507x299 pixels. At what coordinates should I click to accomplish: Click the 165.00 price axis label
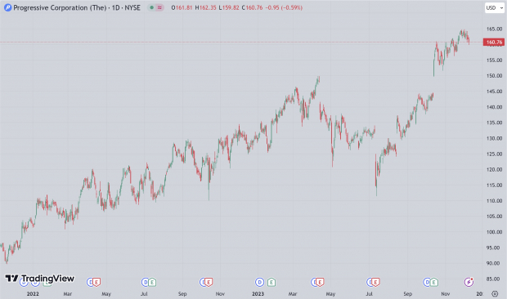(495, 29)
